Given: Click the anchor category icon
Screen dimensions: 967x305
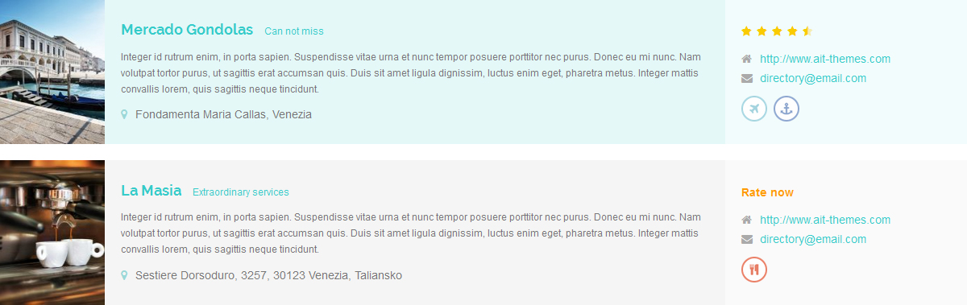Looking at the screenshot, I should click(x=786, y=109).
